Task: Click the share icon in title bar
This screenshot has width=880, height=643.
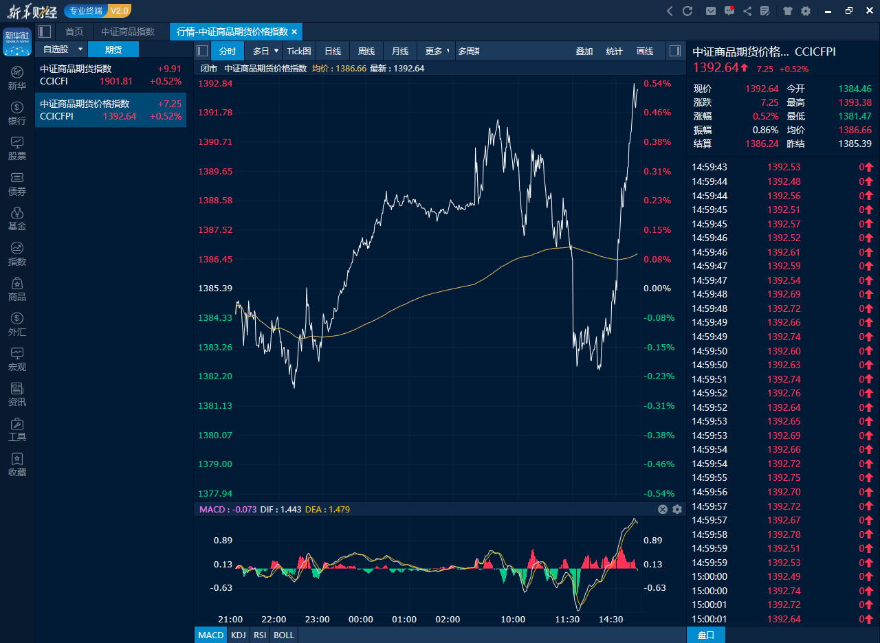Action: (747, 11)
